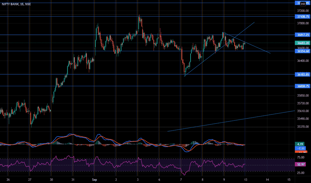The width and height of the screenshot is (311, 183).
Task: Click the NIFTY BANK, 15, NSE symbol title
Action: click(x=16, y=4)
